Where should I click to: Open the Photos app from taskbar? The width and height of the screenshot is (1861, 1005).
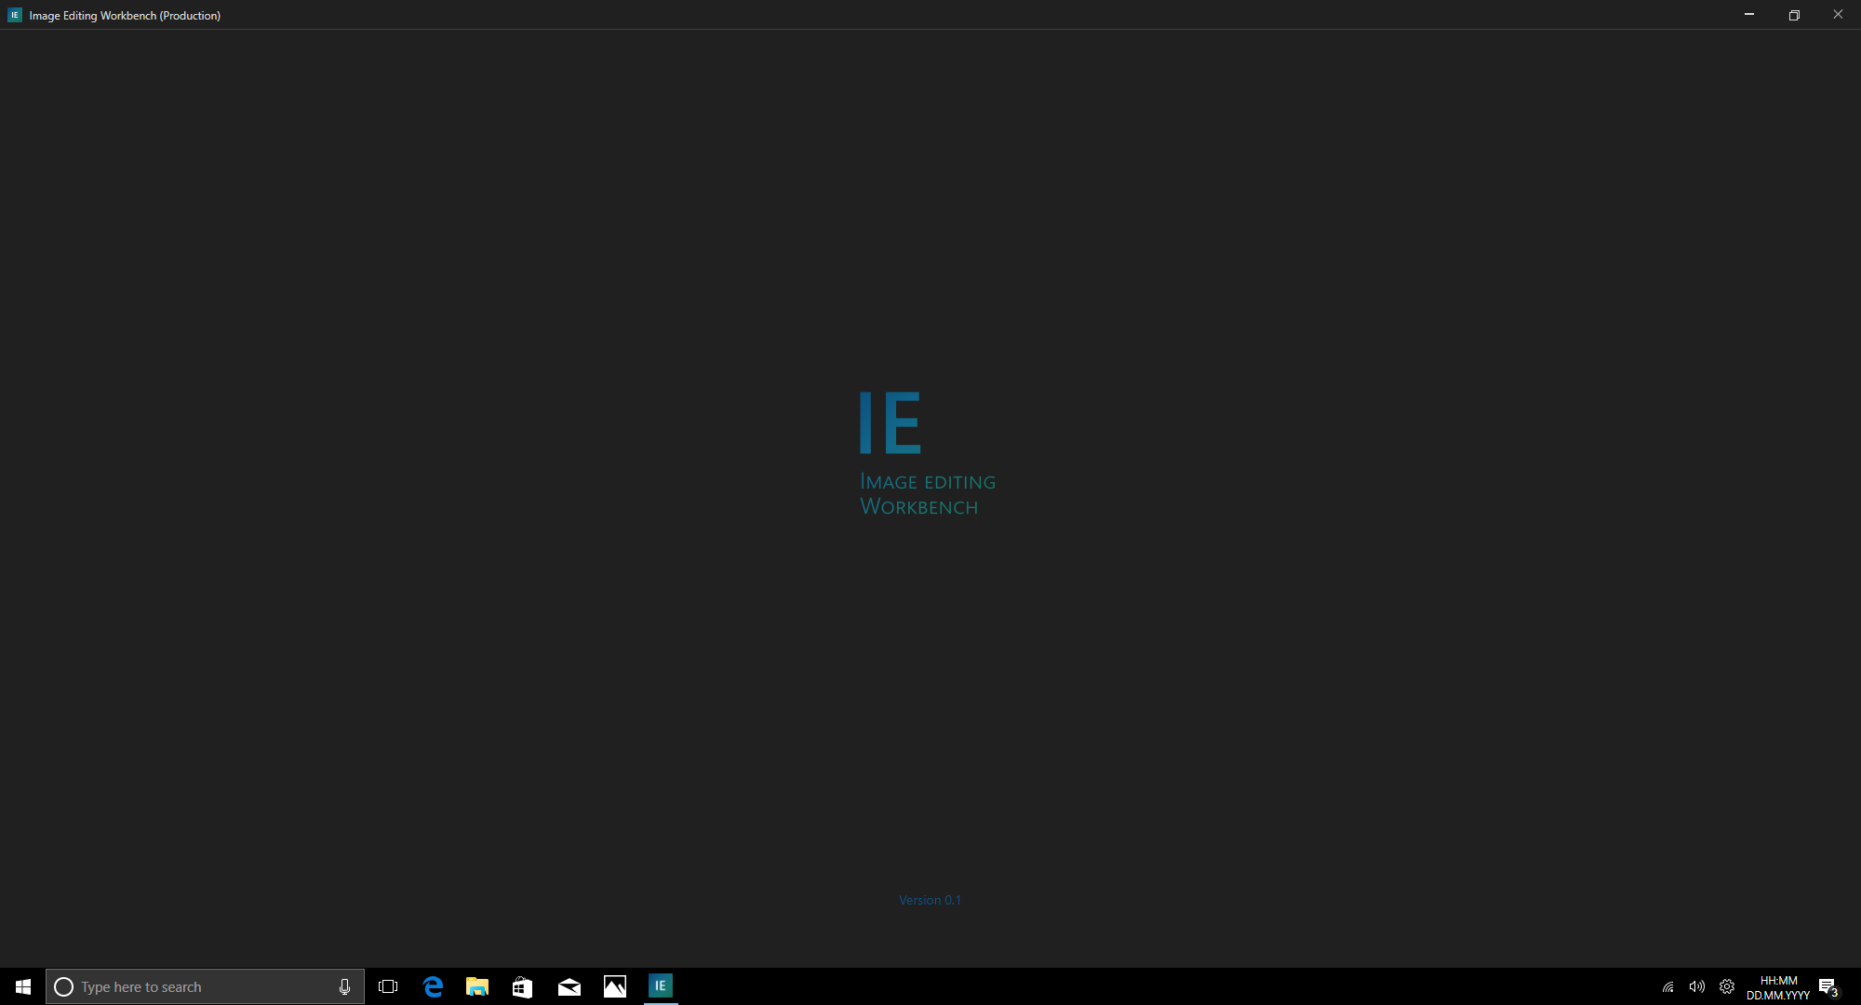click(614, 986)
